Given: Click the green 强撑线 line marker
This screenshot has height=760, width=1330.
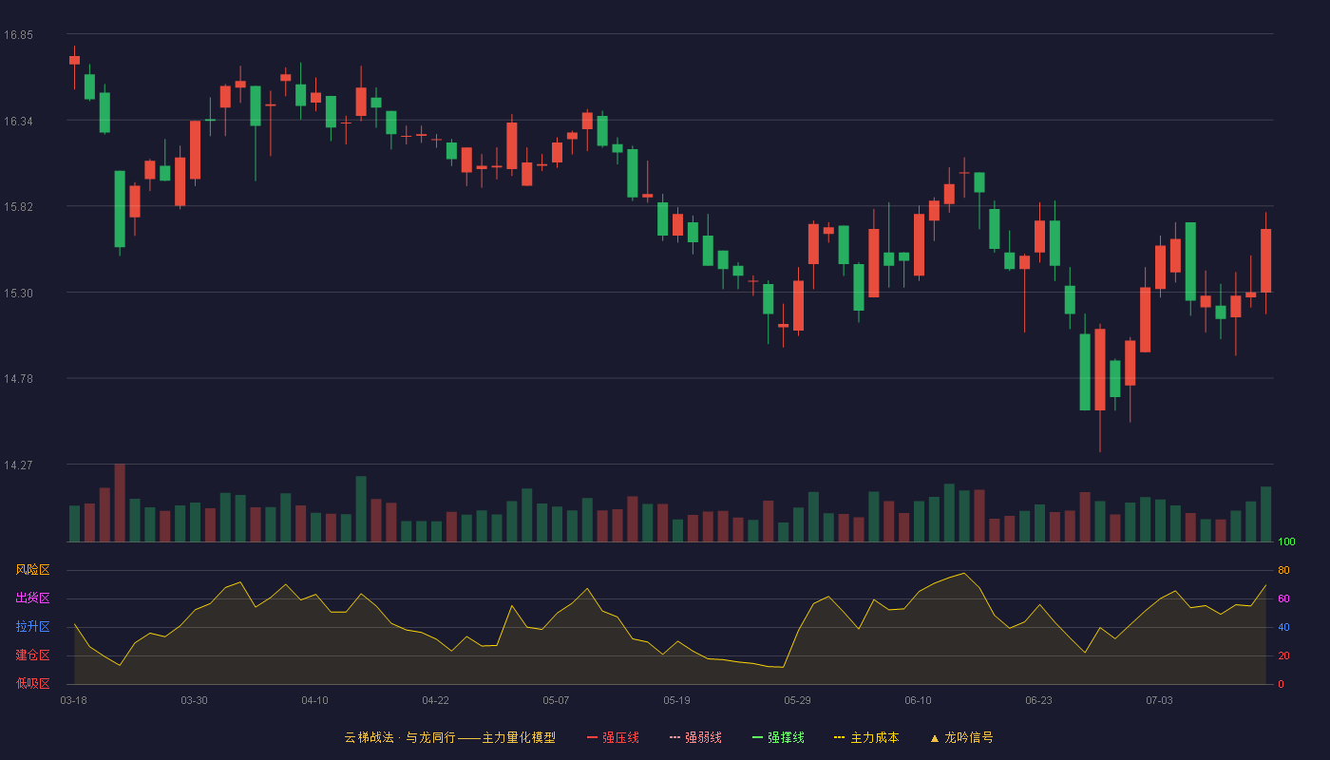Looking at the screenshot, I should 757,737.
